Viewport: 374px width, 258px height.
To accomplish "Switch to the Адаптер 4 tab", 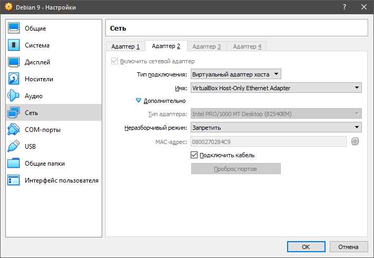I will click(x=247, y=46).
